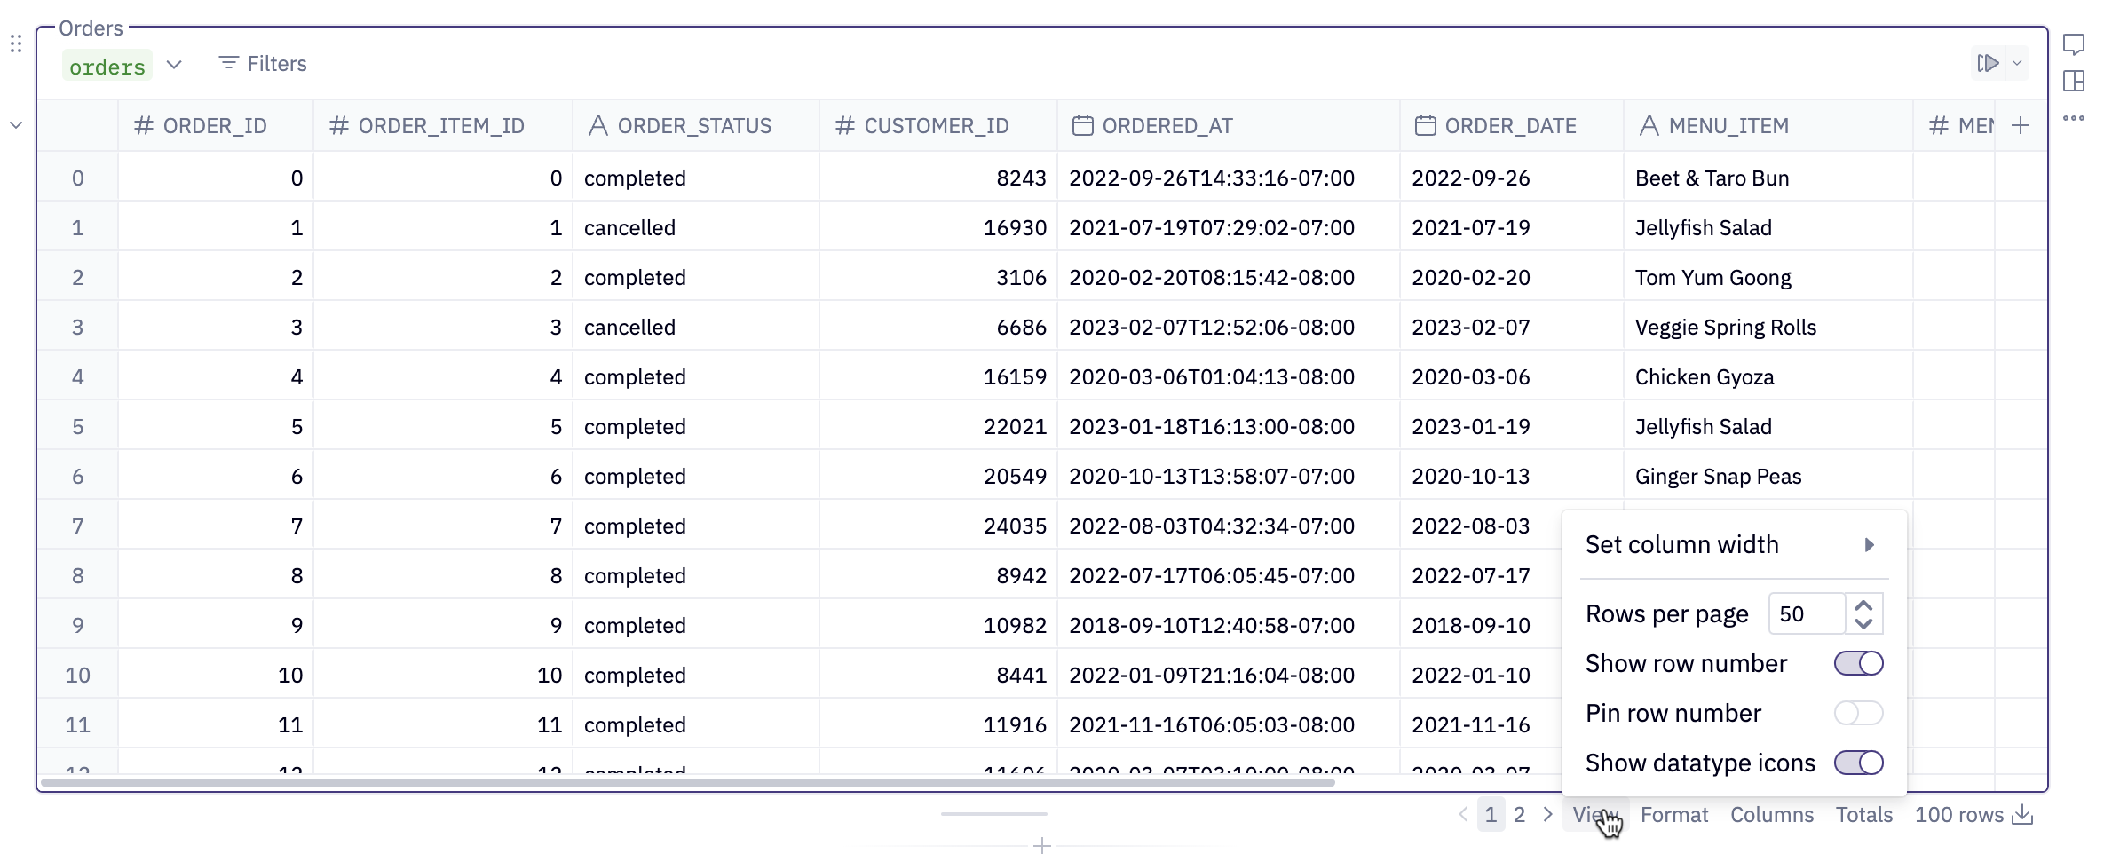This screenshot has width=2104, height=854.
Task: Open the run options dropdown arrow
Action: [x=2018, y=63]
